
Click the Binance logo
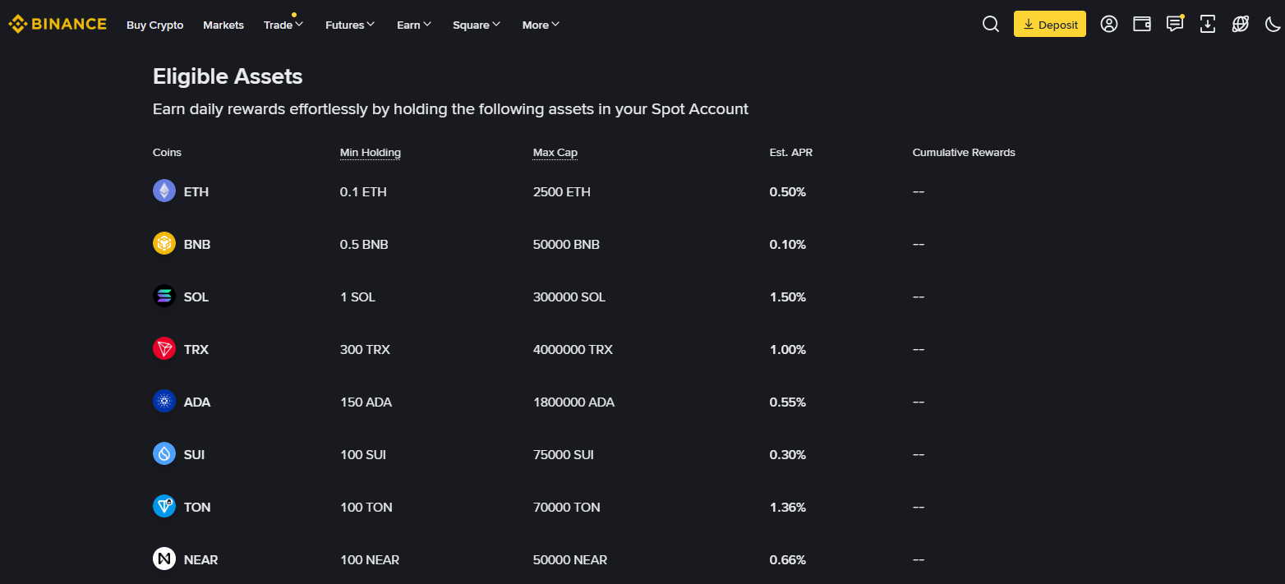[x=58, y=24]
